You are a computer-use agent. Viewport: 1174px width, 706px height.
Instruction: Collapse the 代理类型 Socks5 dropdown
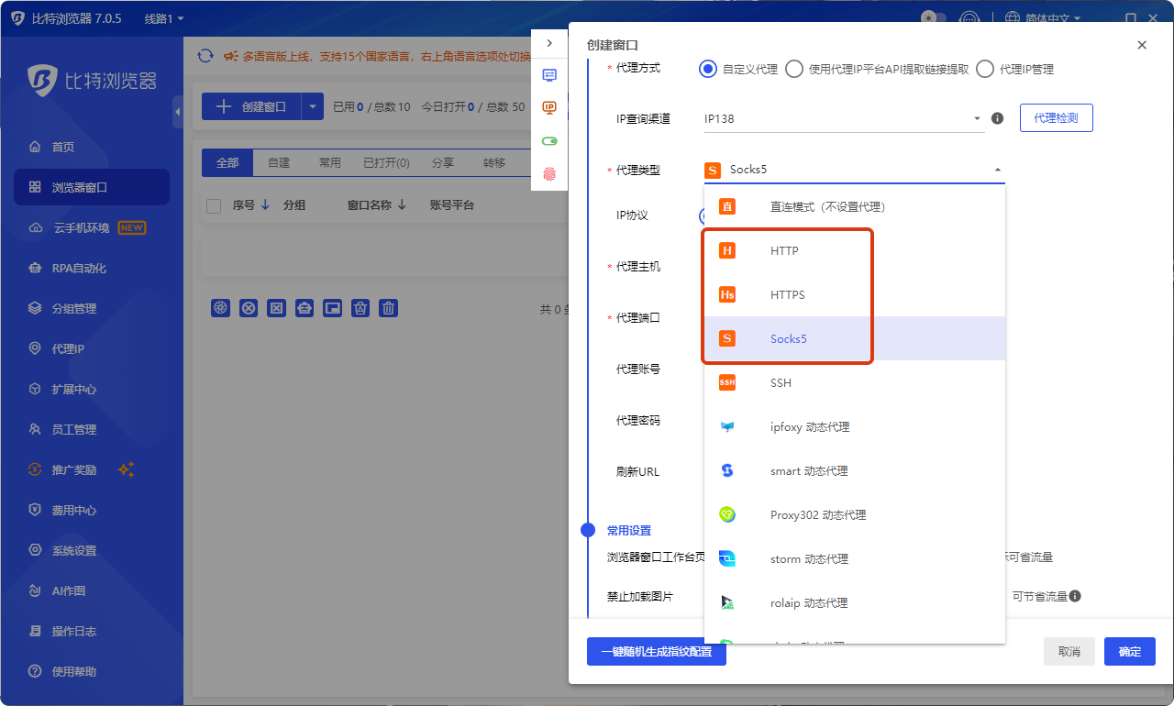pos(855,170)
